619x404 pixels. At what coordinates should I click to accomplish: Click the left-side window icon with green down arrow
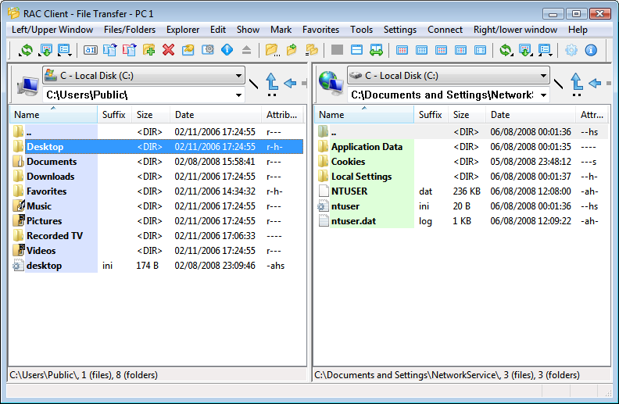(46, 50)
